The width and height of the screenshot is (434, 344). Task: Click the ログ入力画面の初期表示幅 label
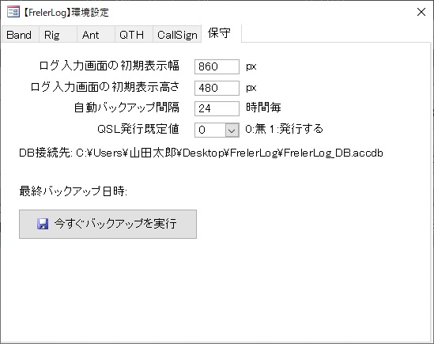109,66
